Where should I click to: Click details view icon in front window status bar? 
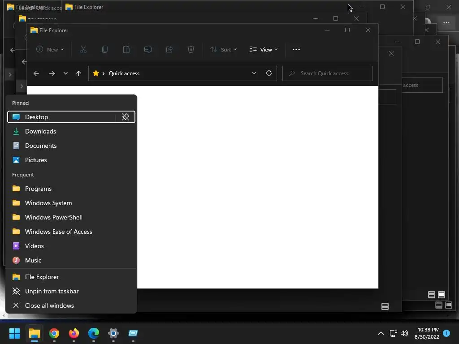click(x=385, y=306)
